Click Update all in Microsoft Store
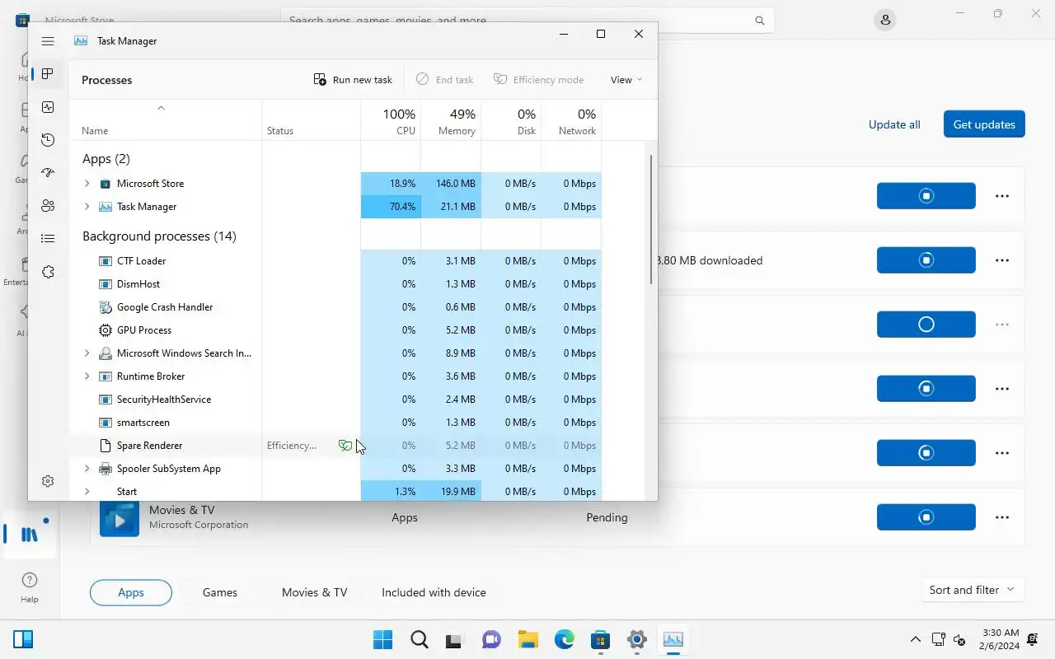Viewport: 1055px width, 659px height. pos(894,124)
